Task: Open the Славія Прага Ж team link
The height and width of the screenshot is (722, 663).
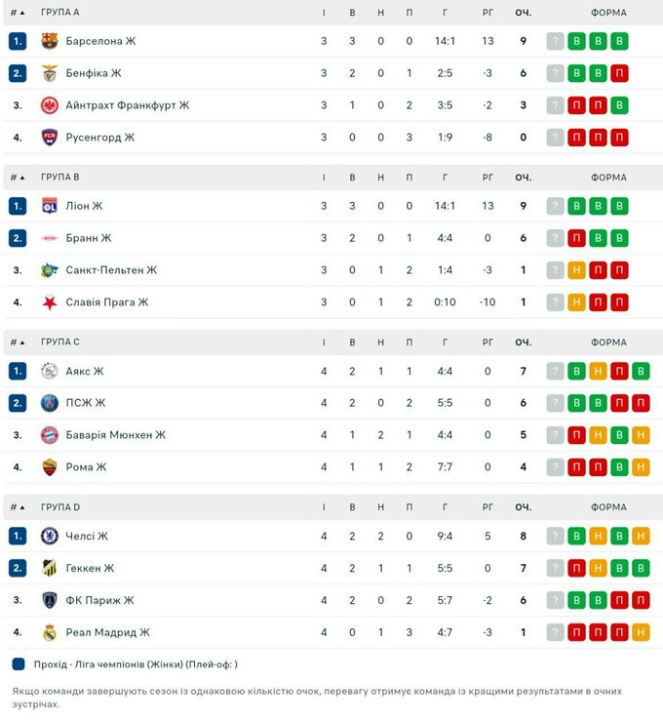Action: point(107,302)
